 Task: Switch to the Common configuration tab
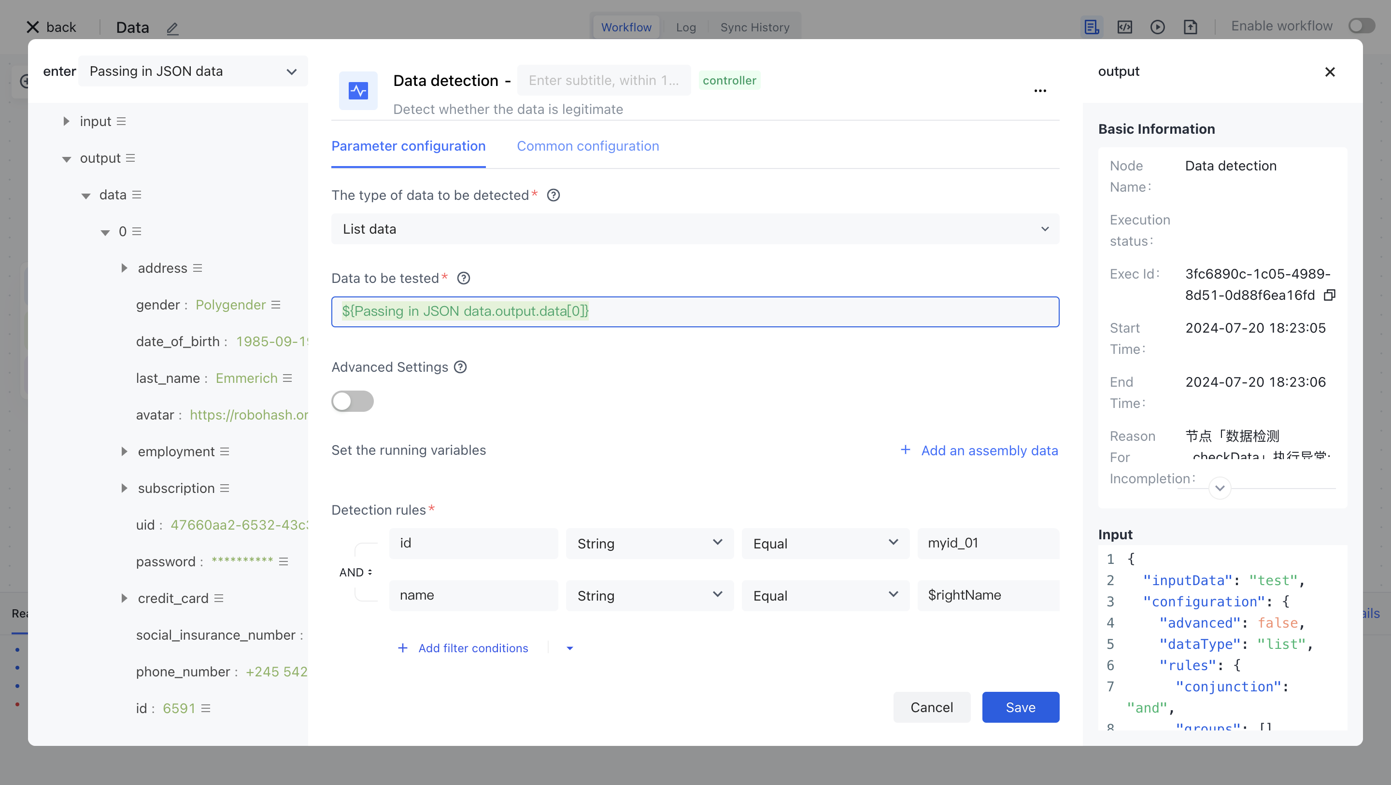click(587, 146)
